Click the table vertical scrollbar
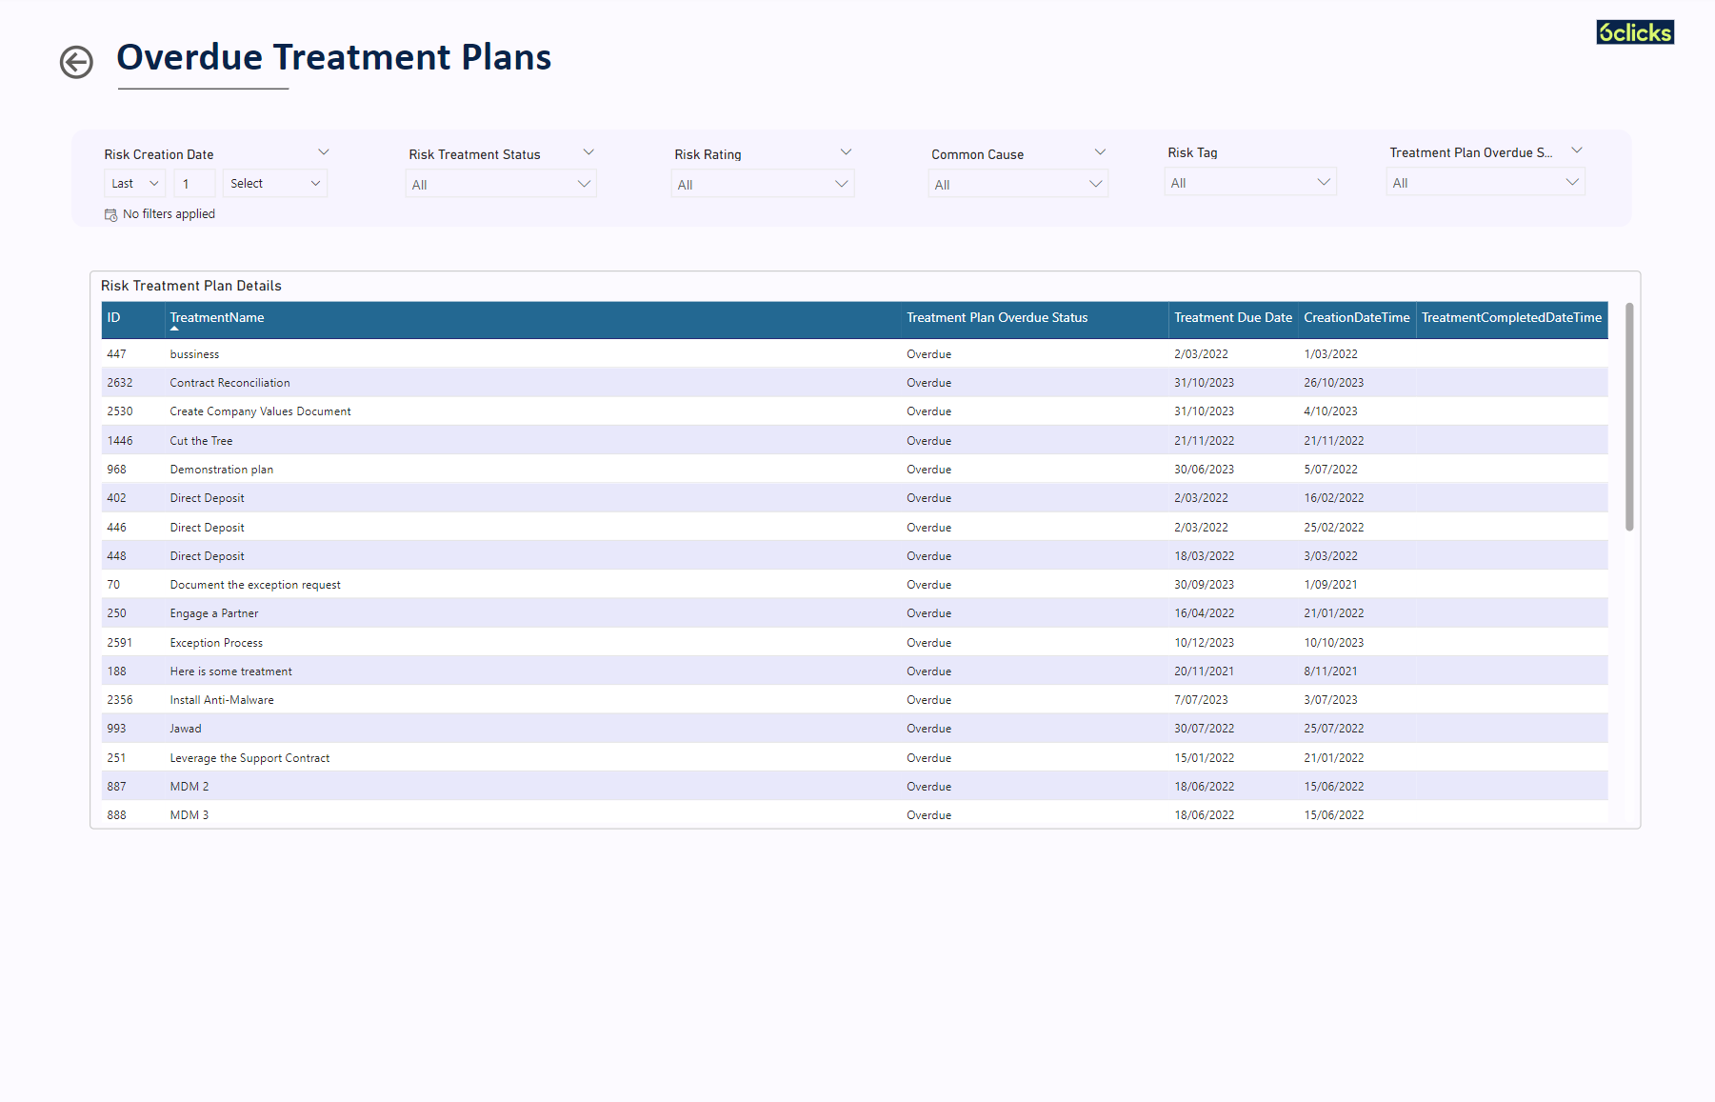 point(1629,417)
